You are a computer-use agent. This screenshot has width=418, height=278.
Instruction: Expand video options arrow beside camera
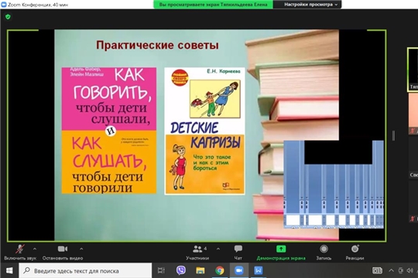point(81,249)
